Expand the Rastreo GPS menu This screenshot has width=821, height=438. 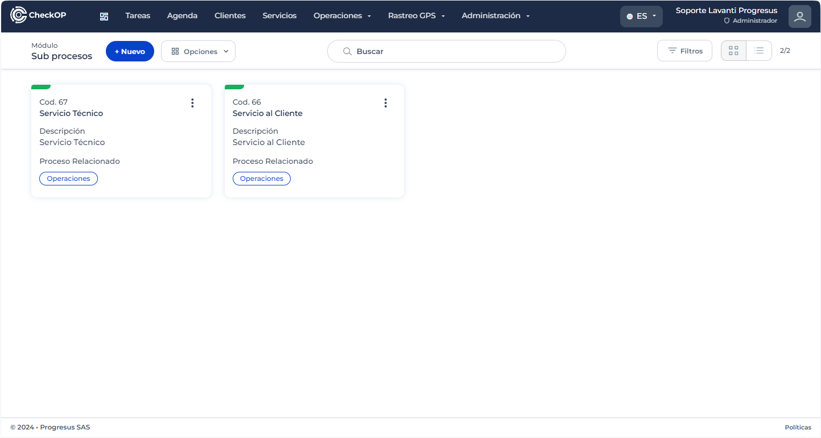click(416, 16)
